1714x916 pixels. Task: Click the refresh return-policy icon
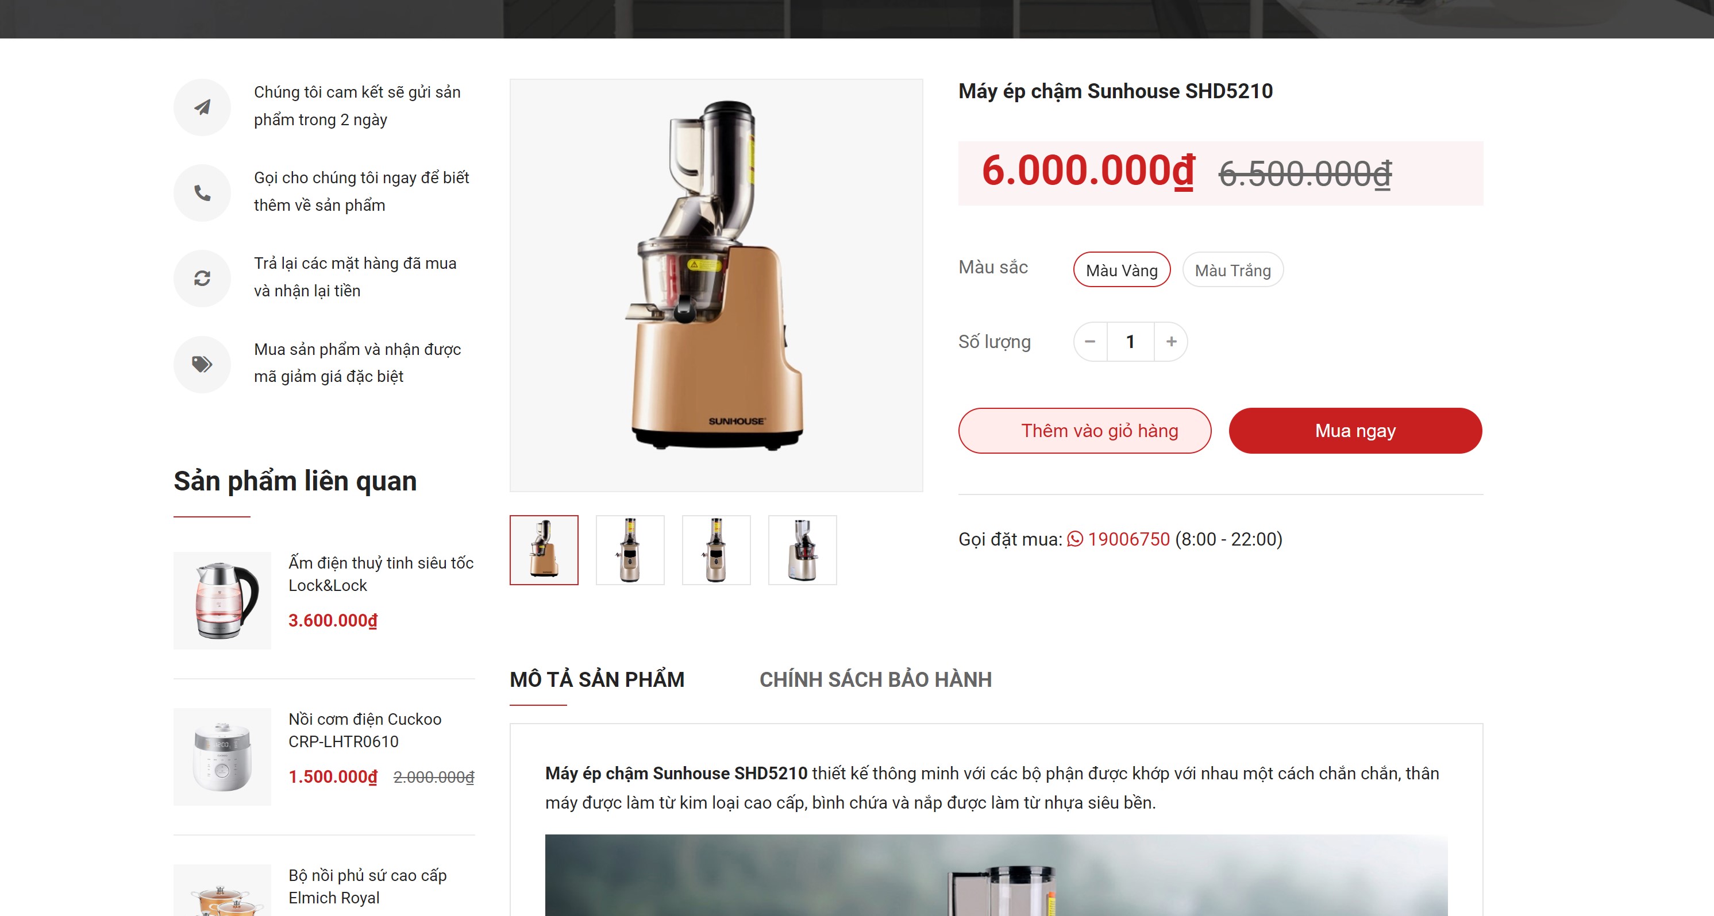tap(202, 278)
